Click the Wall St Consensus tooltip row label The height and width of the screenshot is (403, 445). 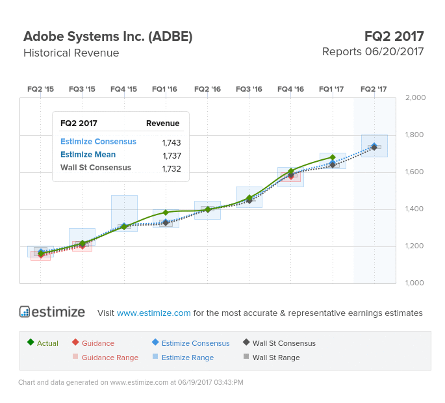tap(95, 168)
